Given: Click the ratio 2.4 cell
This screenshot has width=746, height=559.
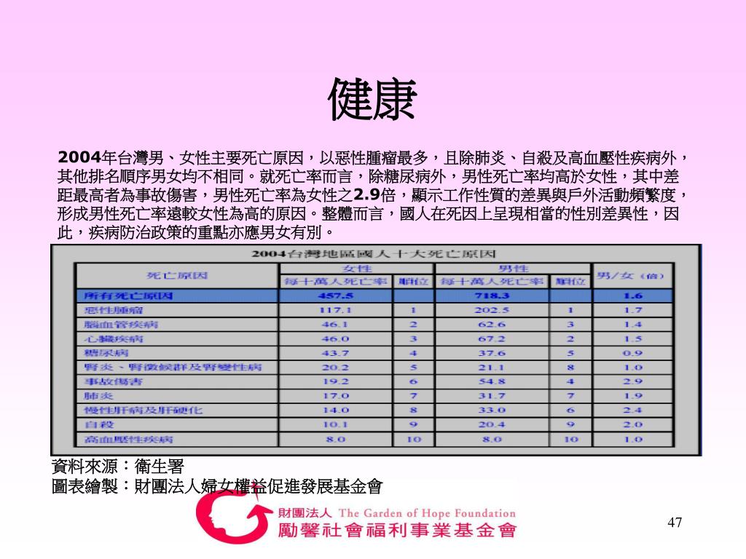Looking at the screenshot, I should (x=633, y=410).
